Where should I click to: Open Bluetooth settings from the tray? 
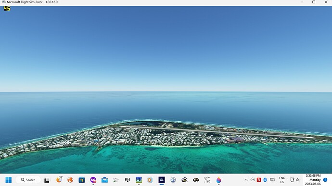click(265, 180)
